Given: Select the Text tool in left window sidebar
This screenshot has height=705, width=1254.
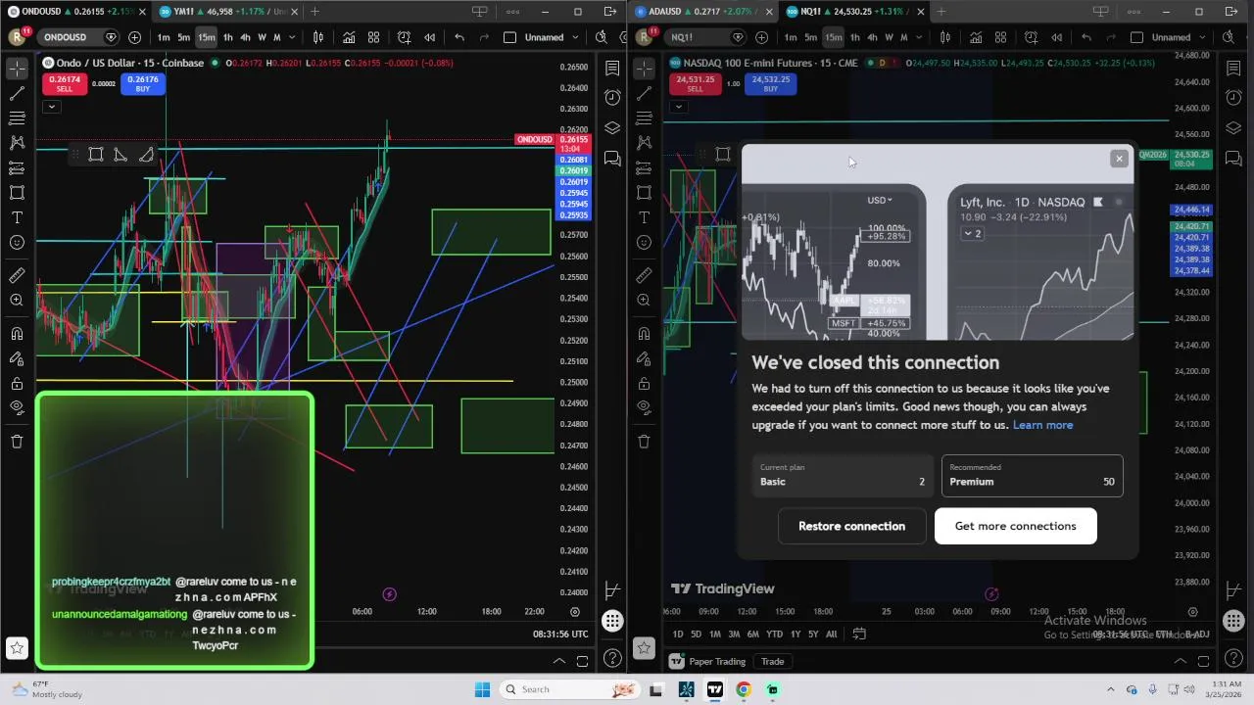Looking at the screenshot, I should pyautogui.click(x=17, y=216).
